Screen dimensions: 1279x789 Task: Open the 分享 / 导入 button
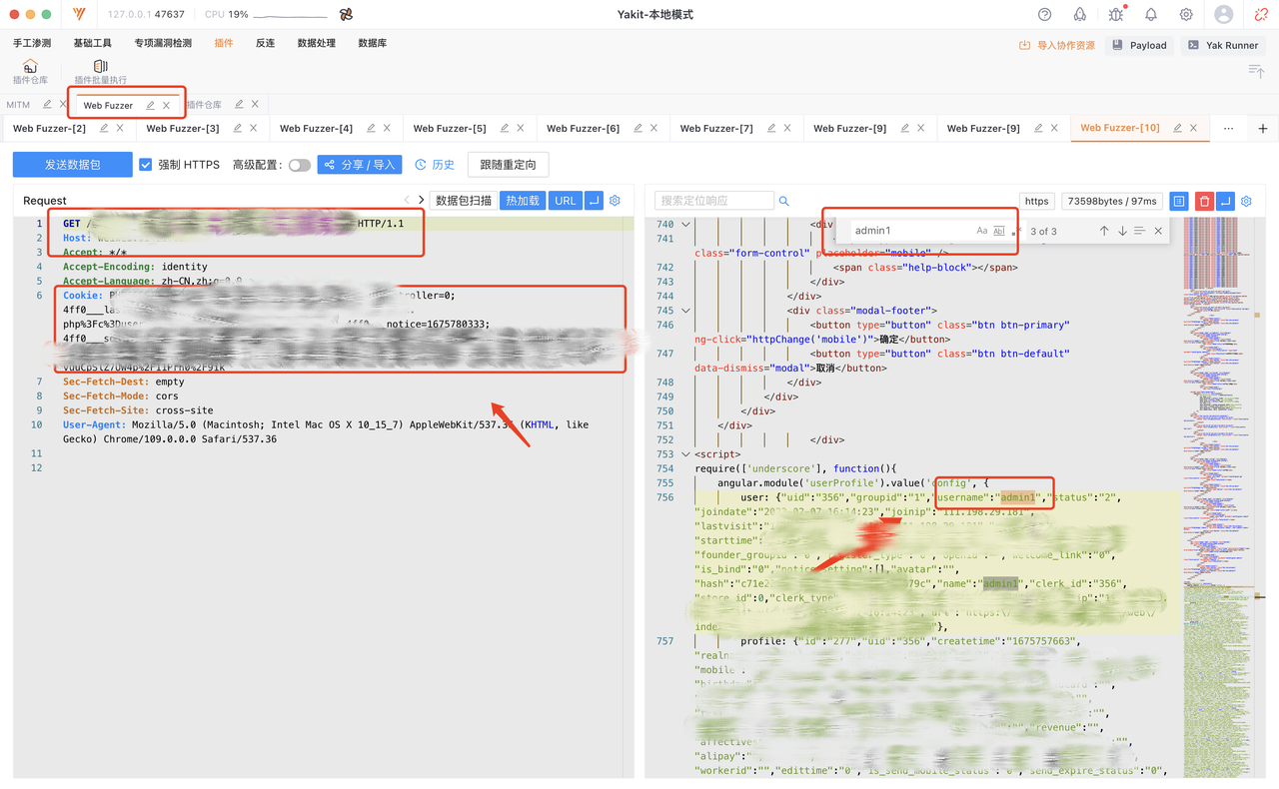[360, 165]
